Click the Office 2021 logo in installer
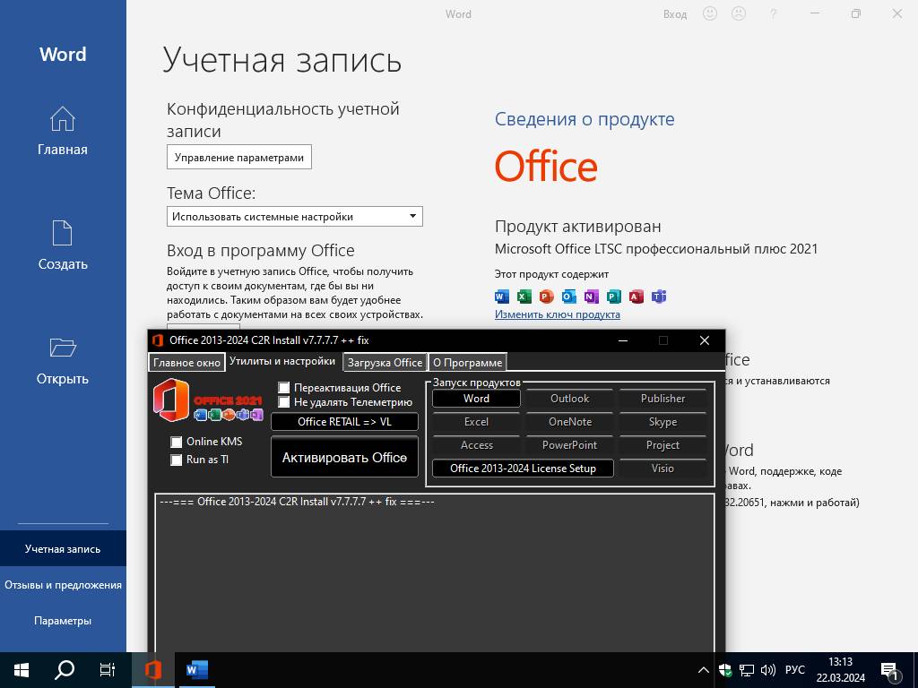918x688 pixels. click(208, 400)
